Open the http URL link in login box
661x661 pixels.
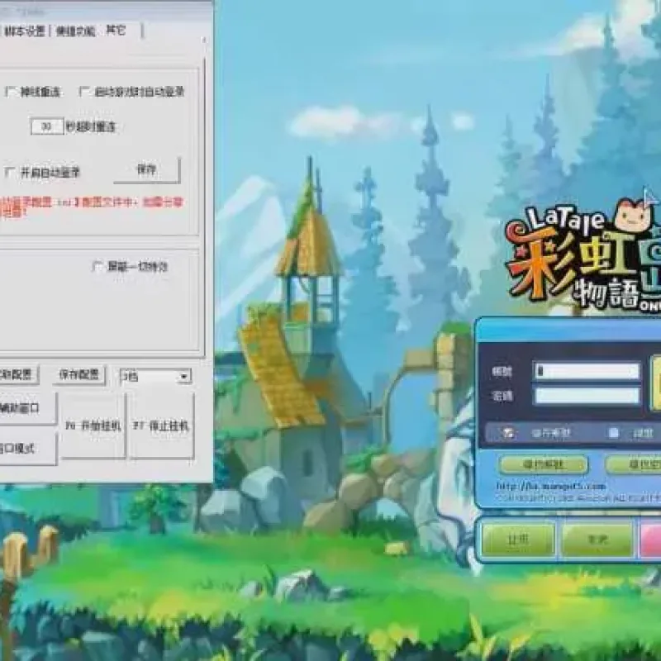551,487
